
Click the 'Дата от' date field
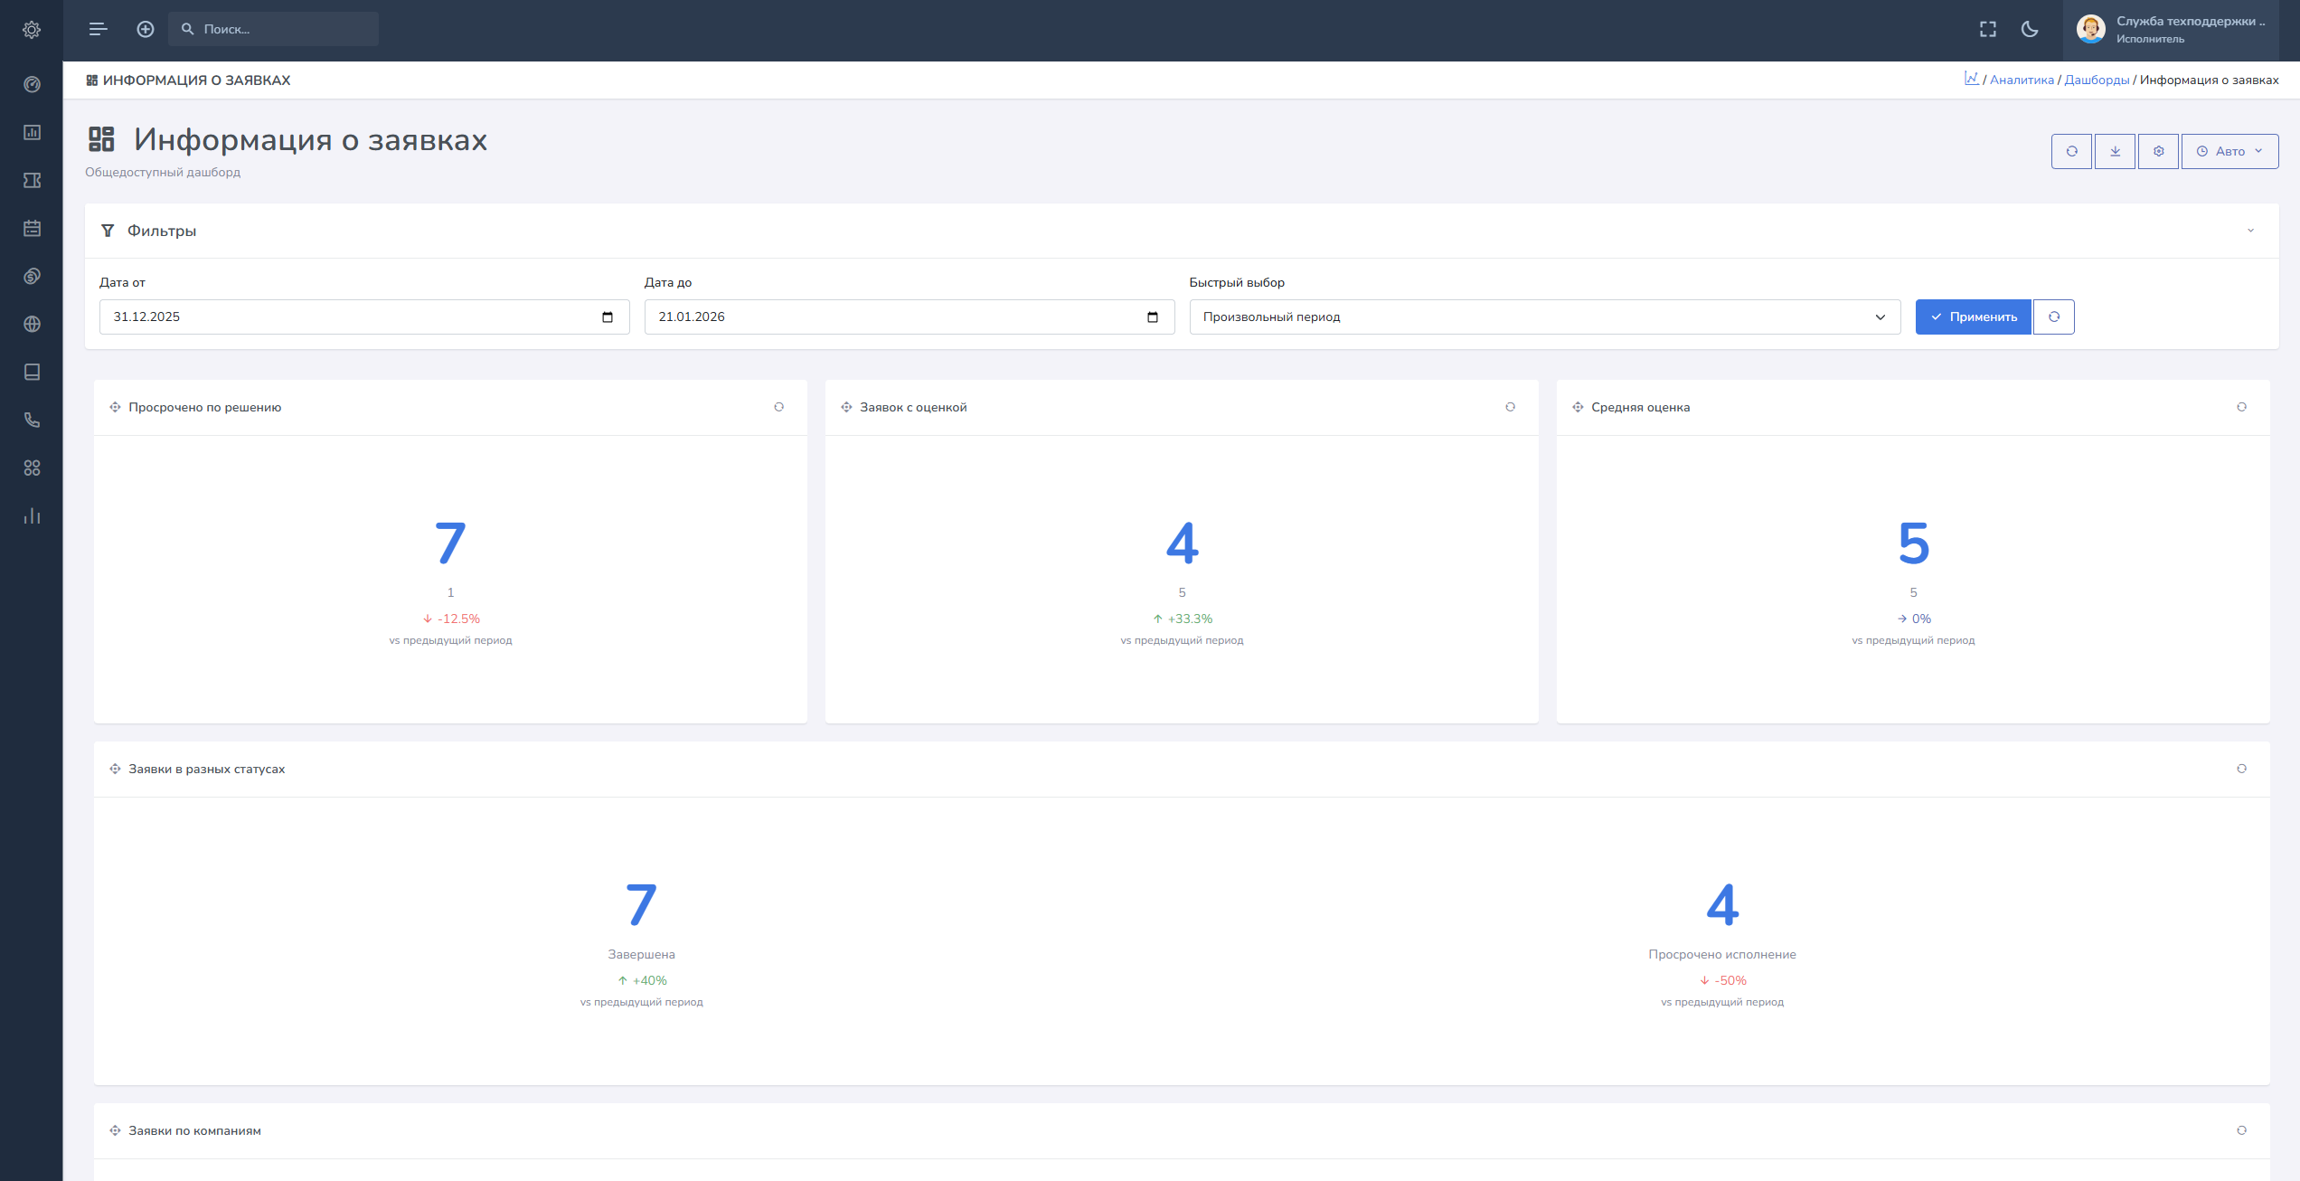353,317
